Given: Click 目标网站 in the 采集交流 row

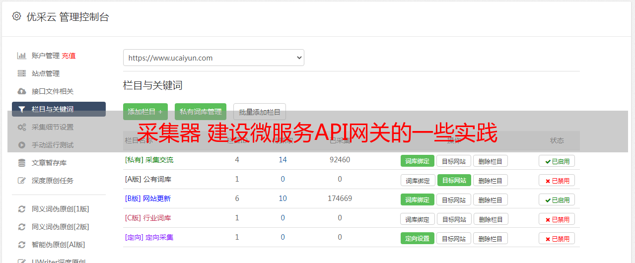Looking at the screenshot, I should coord(454,161).
